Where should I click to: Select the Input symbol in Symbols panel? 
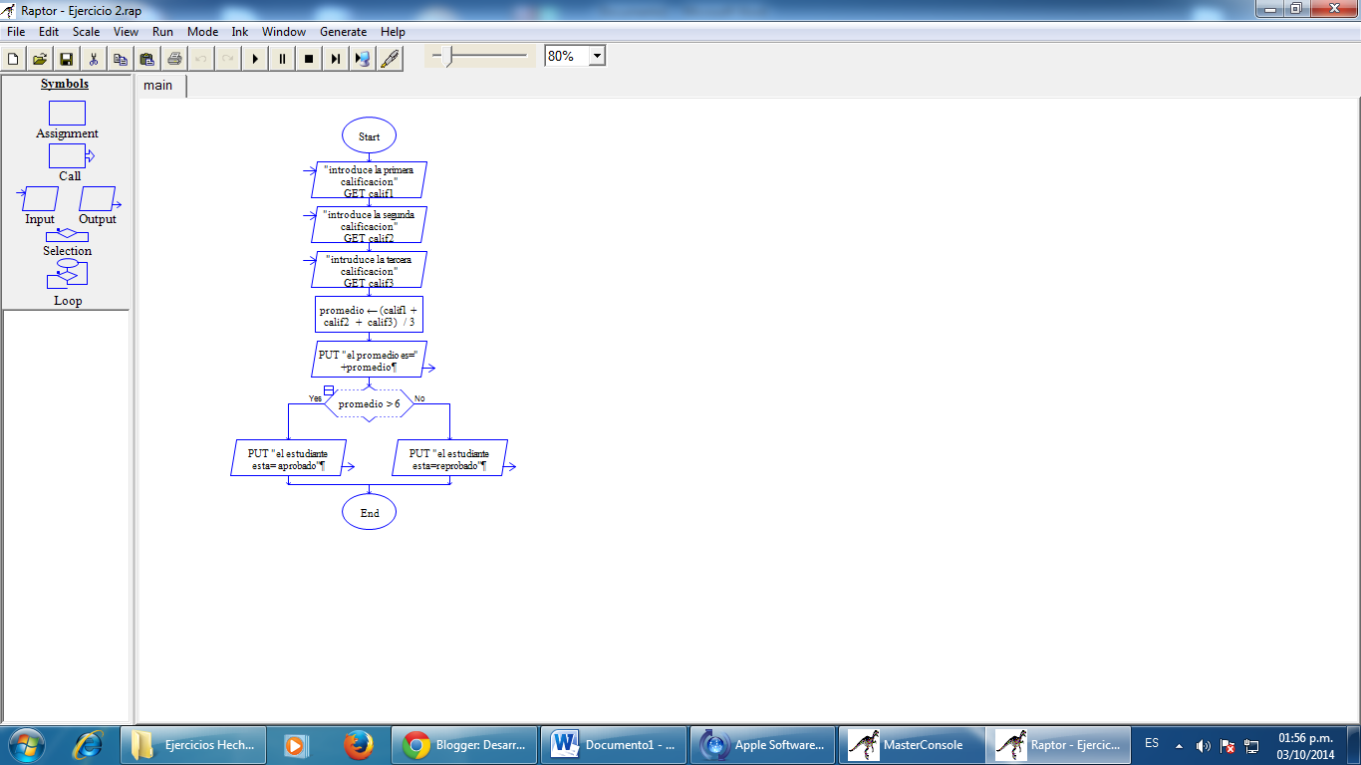[x=38, y=199]
